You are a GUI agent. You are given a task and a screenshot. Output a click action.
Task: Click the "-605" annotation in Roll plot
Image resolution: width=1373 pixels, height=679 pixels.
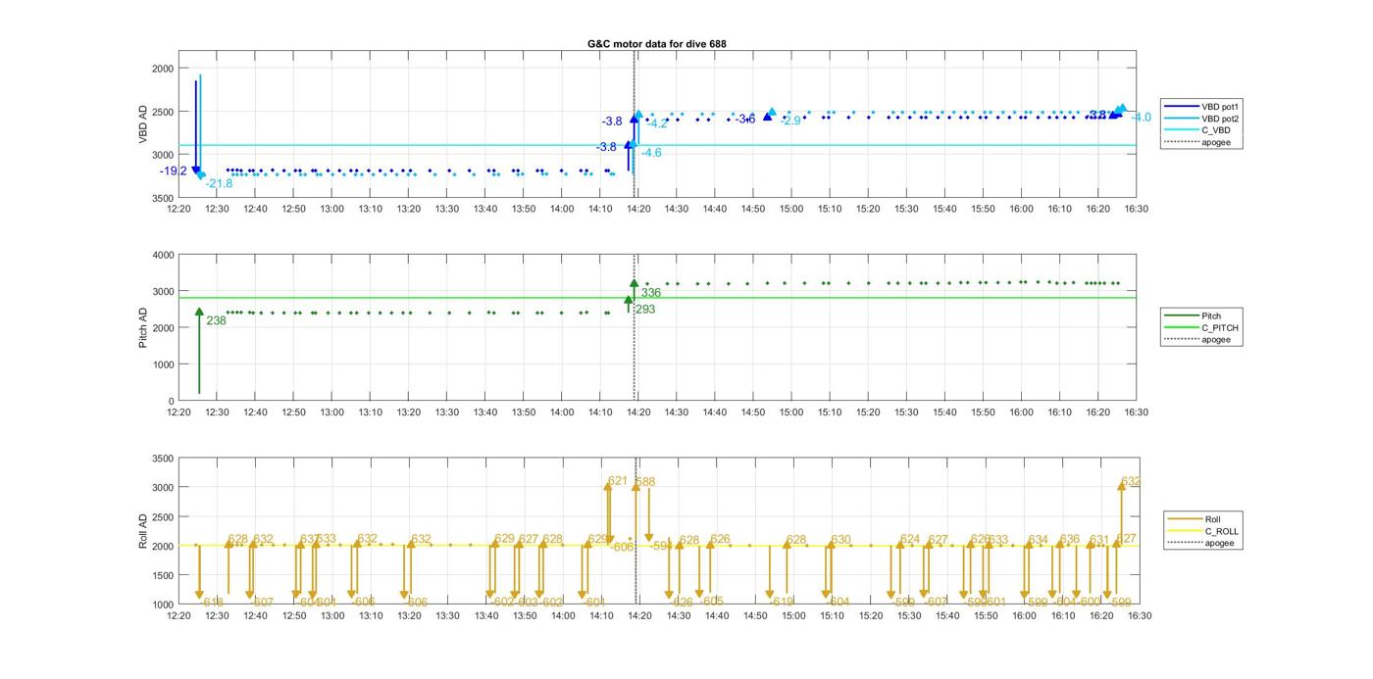[712, 602]
